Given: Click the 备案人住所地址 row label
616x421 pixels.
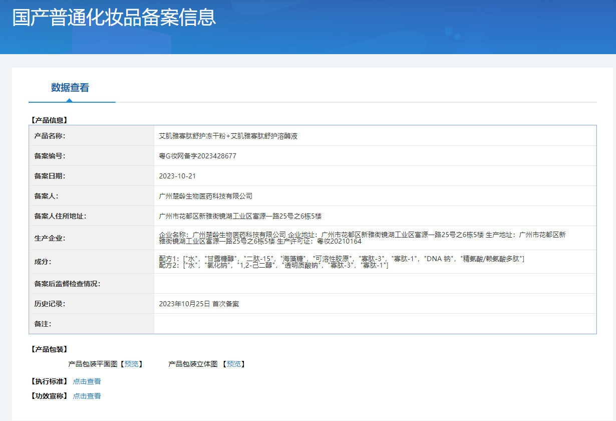Looking at the screenshot, I should coord(60,216).
